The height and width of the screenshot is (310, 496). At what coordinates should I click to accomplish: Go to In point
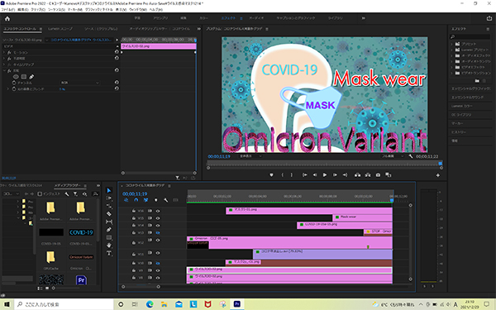[x=304, y=175]
